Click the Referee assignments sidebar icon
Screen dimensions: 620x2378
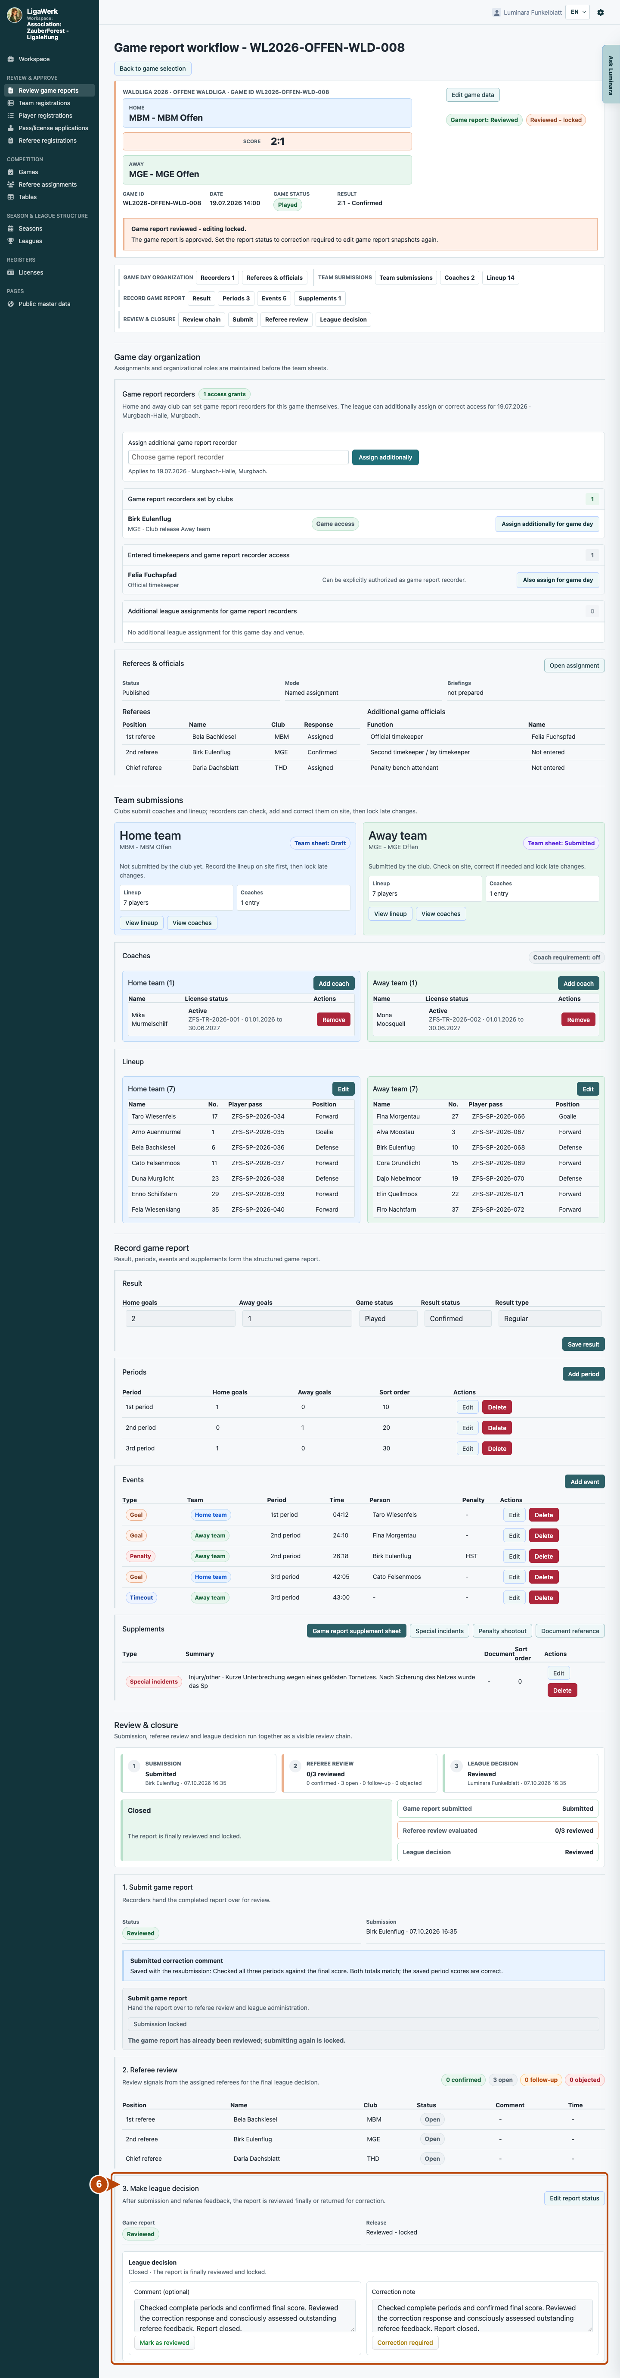coord(10,184)
